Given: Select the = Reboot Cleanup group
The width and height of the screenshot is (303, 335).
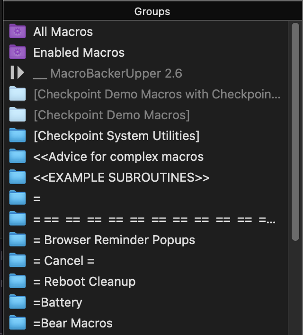Looking at the screenshot, I should click(x=146, y=282).
